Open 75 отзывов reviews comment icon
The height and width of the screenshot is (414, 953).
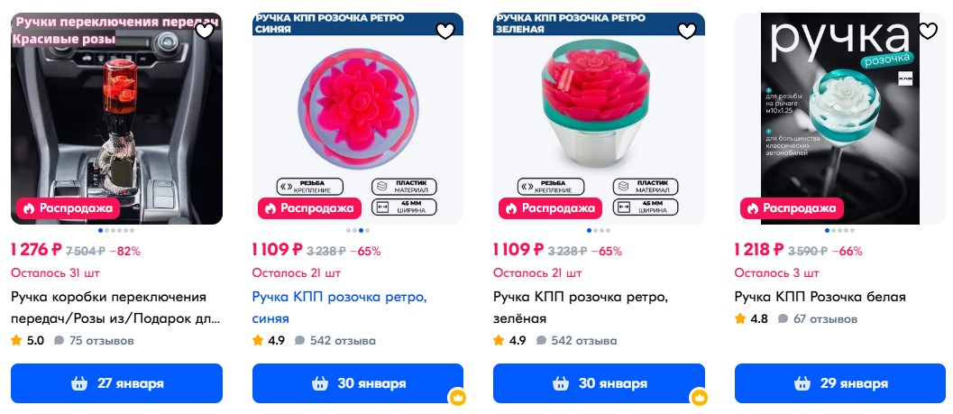tap(60, 341)
